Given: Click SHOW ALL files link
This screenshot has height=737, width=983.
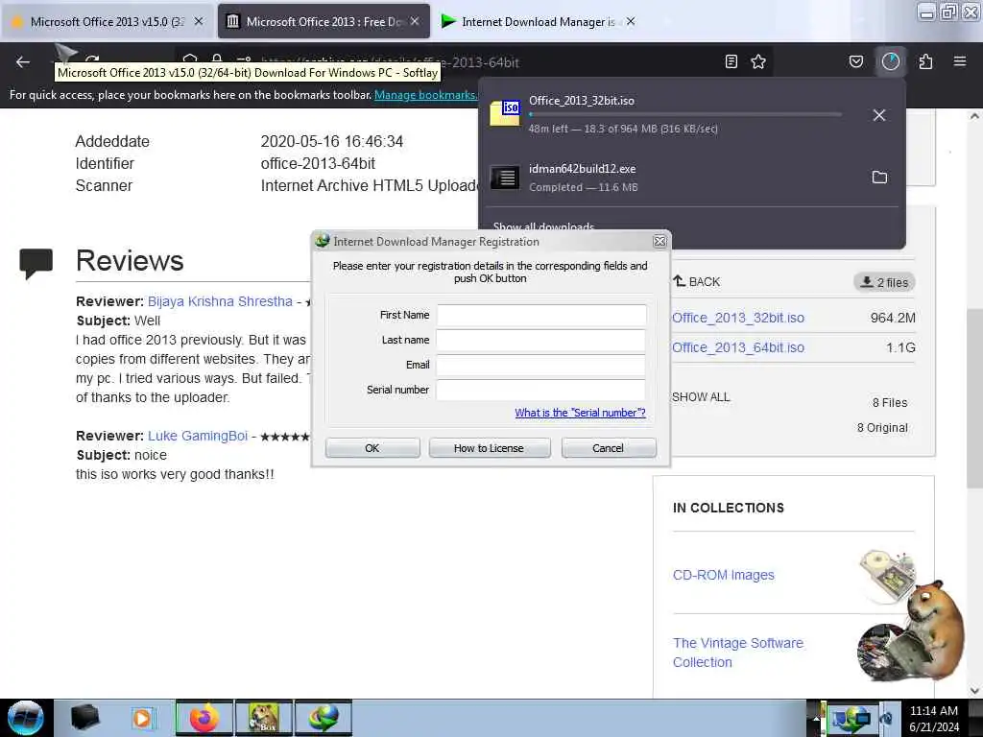Looking at the screenshot, I should click(701, 397).
